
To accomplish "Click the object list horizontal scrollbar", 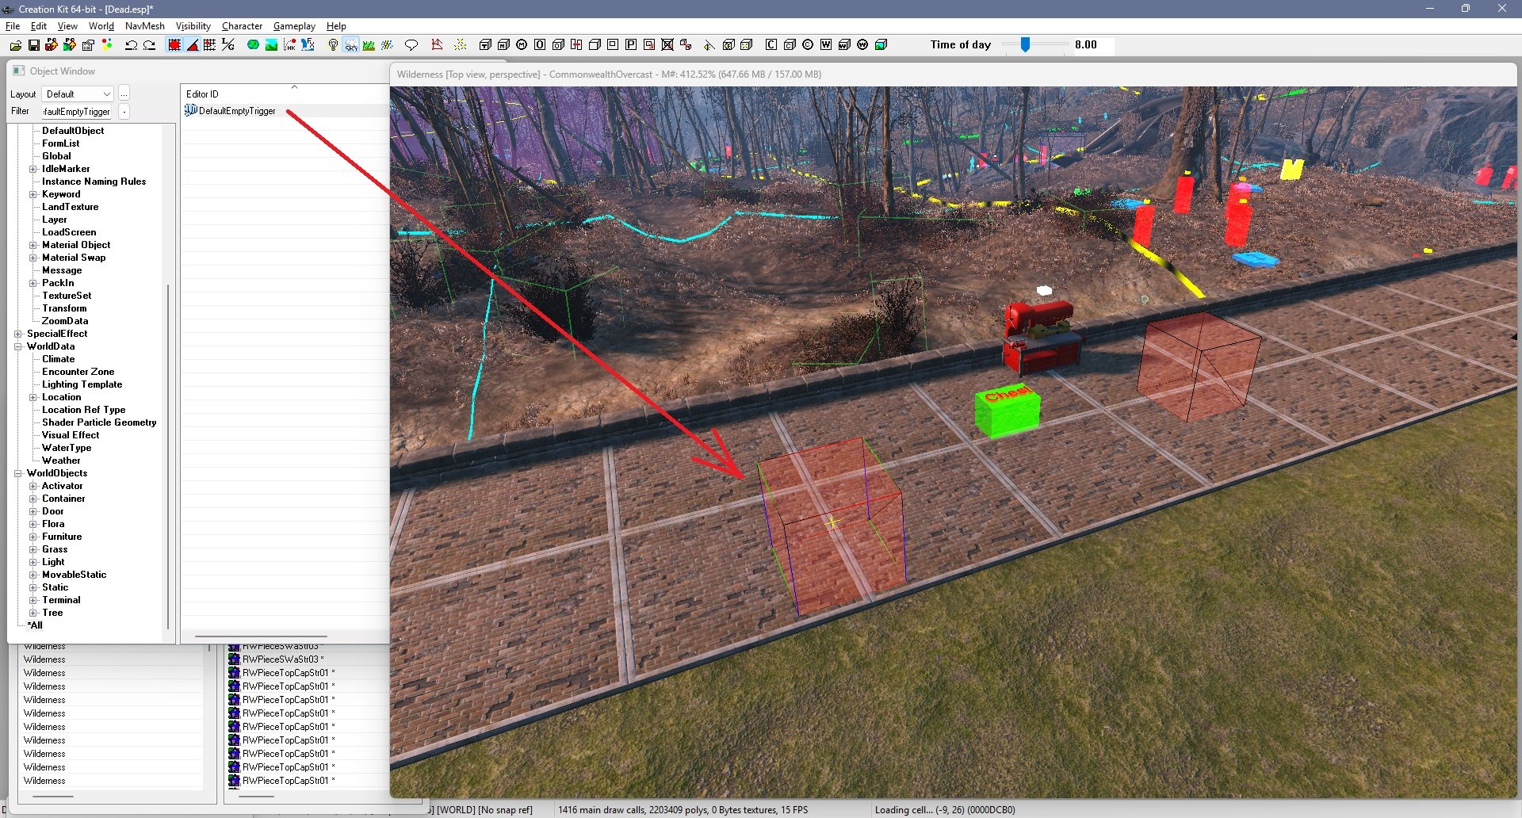I will [x=261, y=636].
